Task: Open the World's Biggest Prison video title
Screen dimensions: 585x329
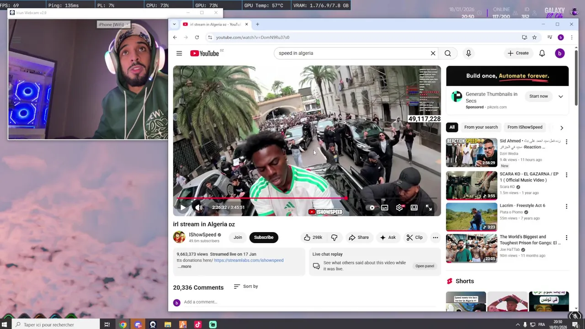Action: [x=530, y=240]
